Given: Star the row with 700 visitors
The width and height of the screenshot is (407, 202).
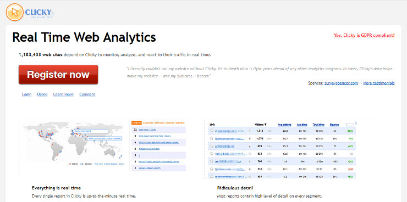Looking at the screenshot, I should click(212, 161).
